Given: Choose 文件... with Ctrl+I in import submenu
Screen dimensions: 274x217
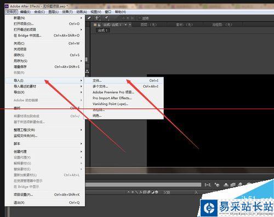Looking at the screenshot, I should coord(124,81).
